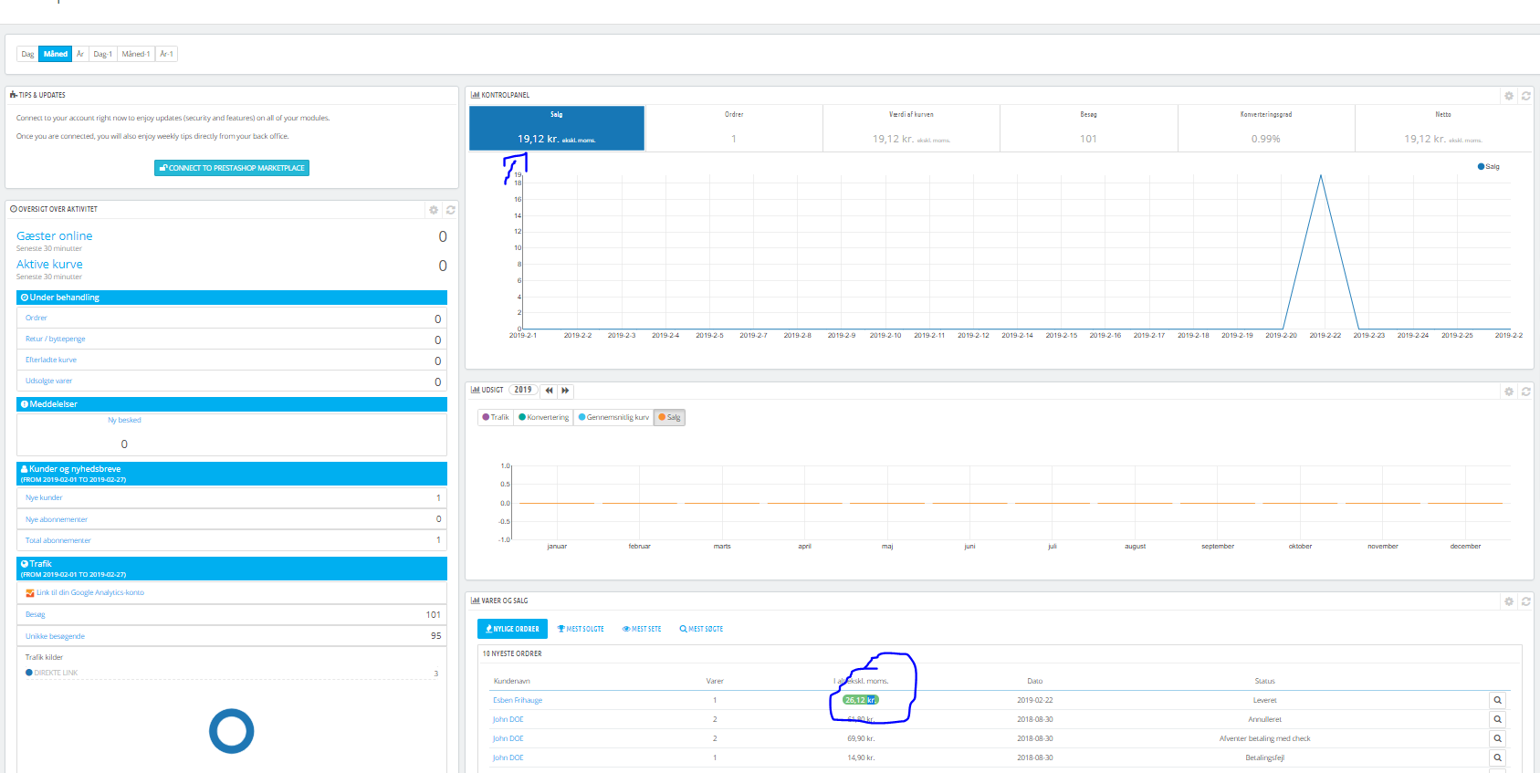Open the Gæster online link
Viewport: 1540px width, 773px height.
(55, 236)
